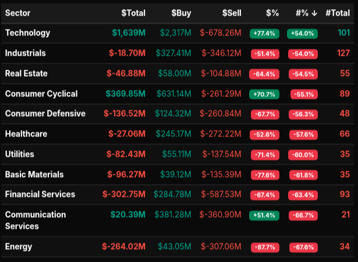The width and height of the screenshot is (358, 262).
Task: Click the #Total column header
Action: tap(337, 13)
